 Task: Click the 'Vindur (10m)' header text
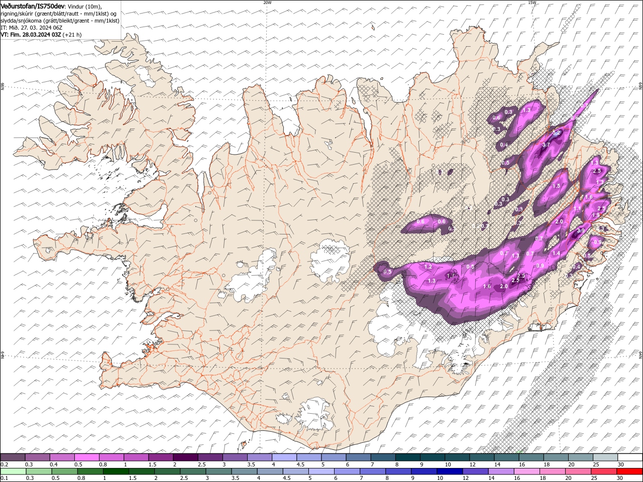(x=84, y=6)
